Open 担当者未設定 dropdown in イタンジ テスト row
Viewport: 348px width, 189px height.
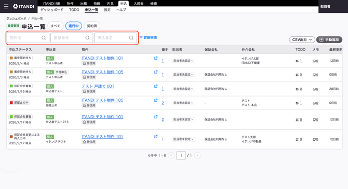tap(183, 139)
